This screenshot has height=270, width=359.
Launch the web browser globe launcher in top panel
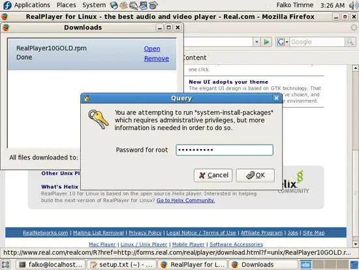(x=114, y=5)
